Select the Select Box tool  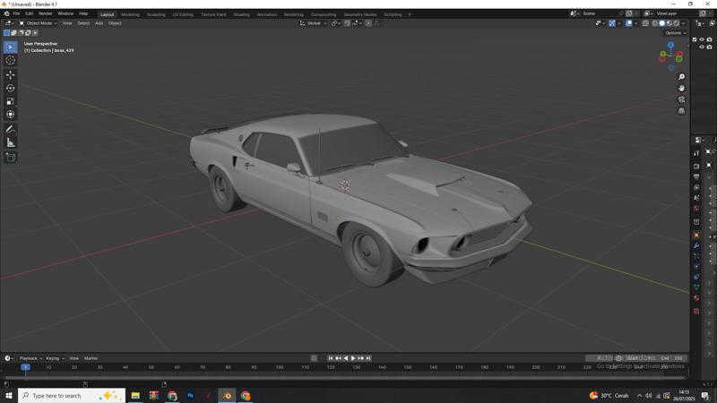click(x=10, y=47)
